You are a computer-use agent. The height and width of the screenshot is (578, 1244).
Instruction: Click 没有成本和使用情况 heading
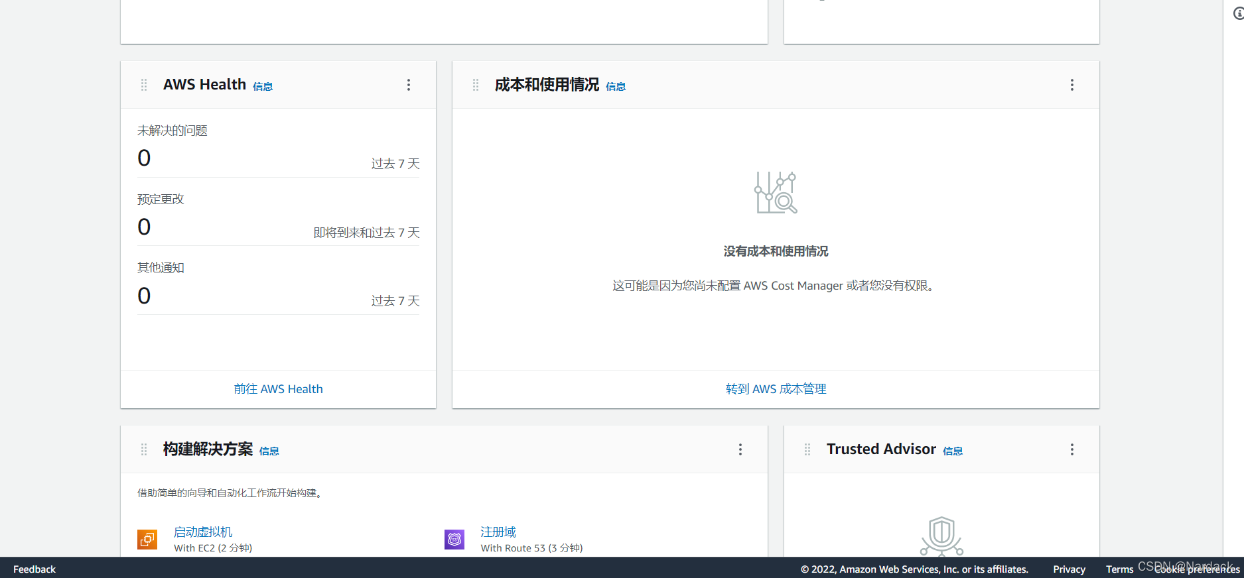776,251
